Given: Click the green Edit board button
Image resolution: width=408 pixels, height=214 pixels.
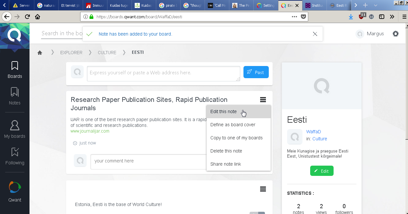Looking at the screenshot, I should tap(322, 171).
